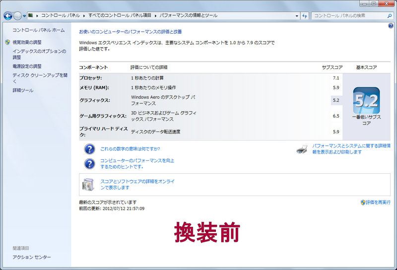Click the メモリ (RAM): component label
Image resolution: width=397 pixels, height=270 pixels.
[94, 88]
